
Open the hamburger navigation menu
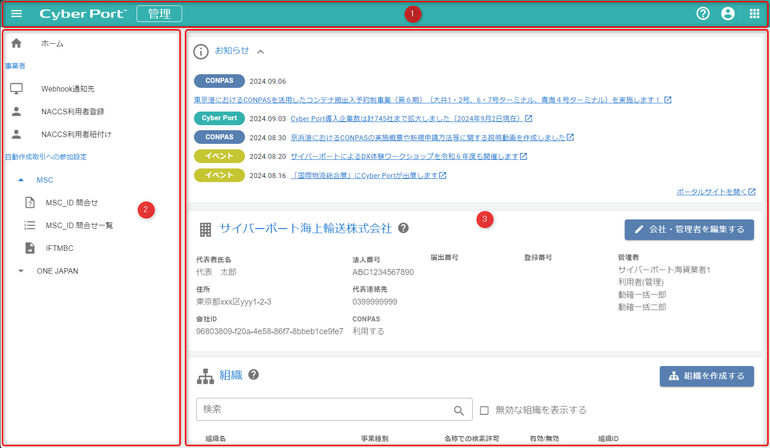16,14
